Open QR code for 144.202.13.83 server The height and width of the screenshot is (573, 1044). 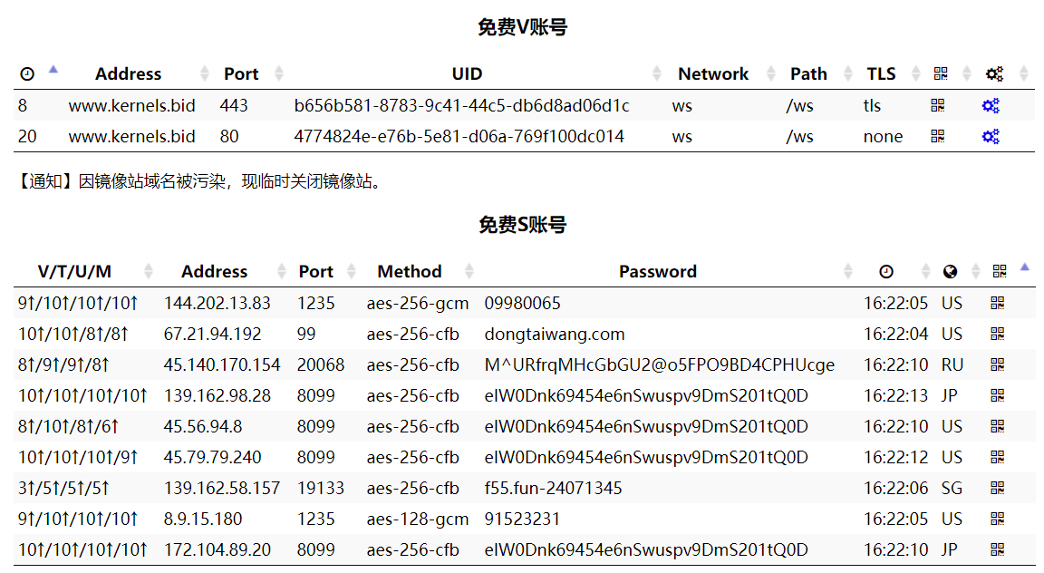click(x=998, y=303)
